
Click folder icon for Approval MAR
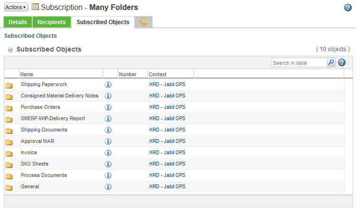9,142
